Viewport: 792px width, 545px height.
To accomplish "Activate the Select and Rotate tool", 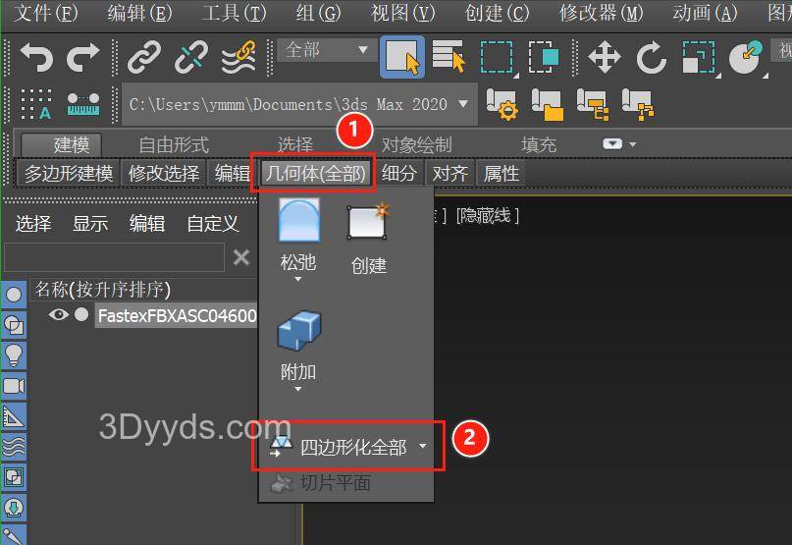I will tap(651, 57).
